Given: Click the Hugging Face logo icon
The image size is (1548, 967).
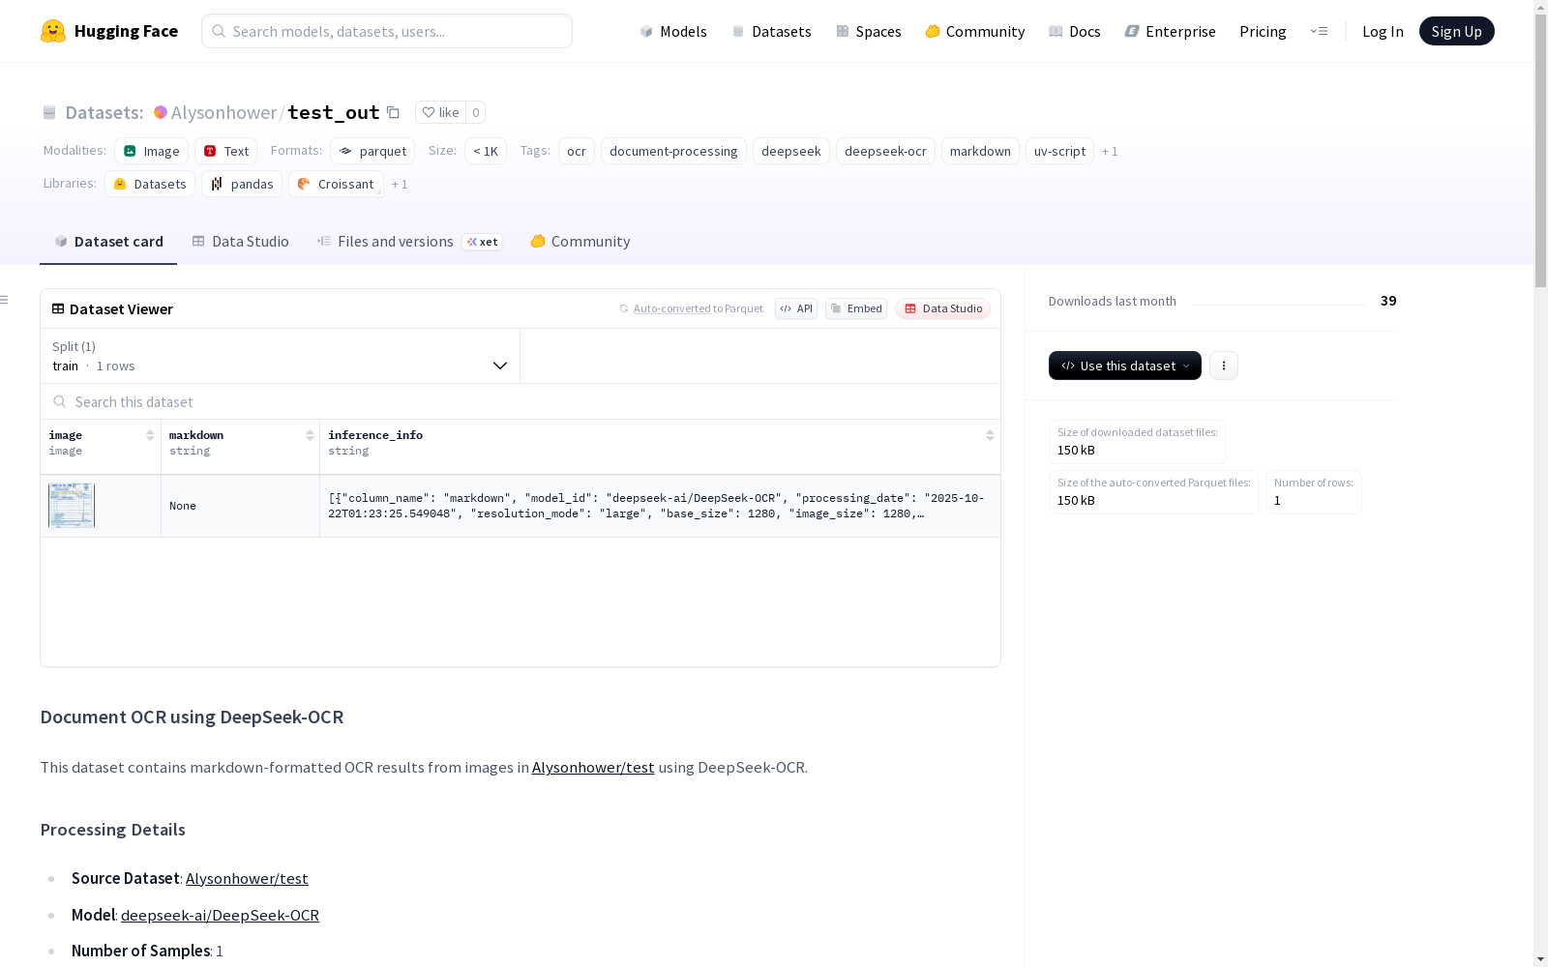Looking at the screenshot, I should coord(53,31).
